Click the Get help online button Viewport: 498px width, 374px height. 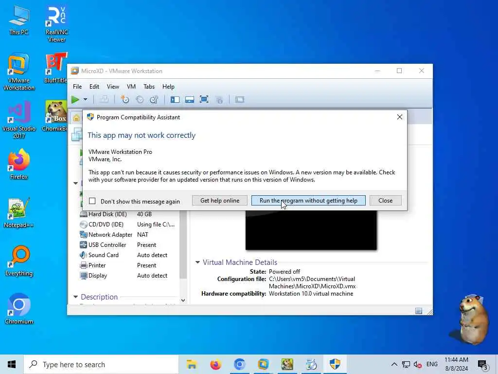tap(220, 200)
